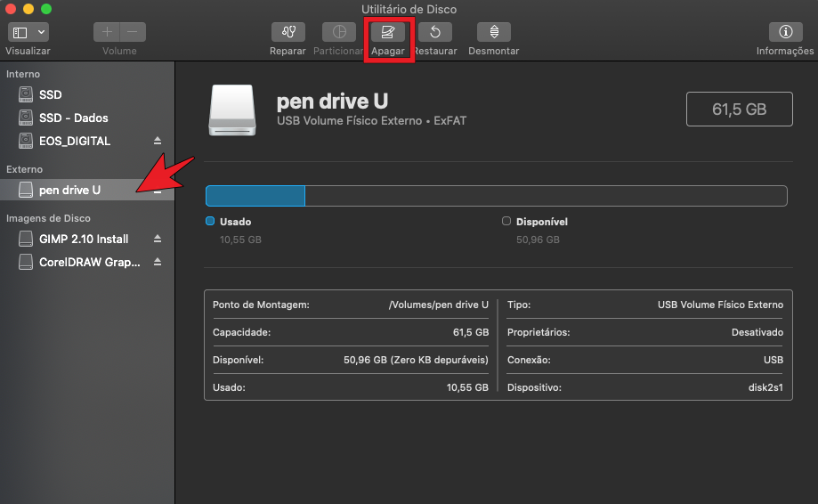This screenshot has height=504, width=818.
Task: Click the large pen drive icon
Action: click(233, 110)
